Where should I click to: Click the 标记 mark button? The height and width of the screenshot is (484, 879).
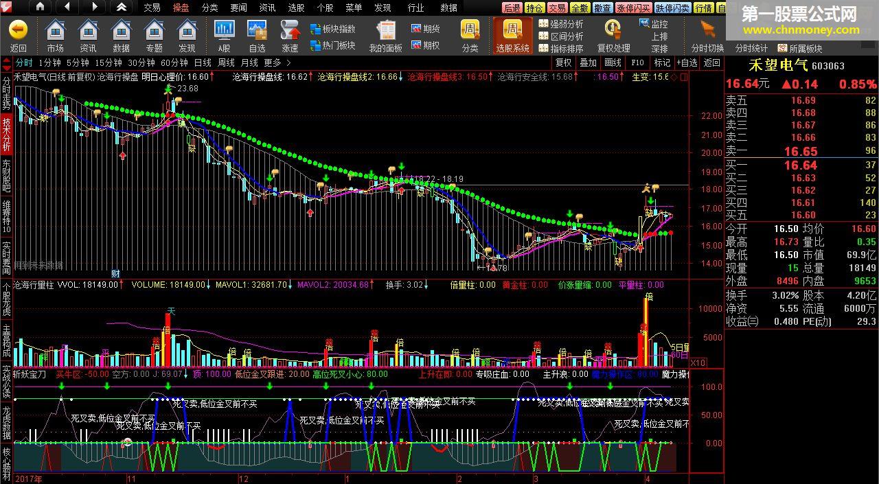click(x=662, y=62)
